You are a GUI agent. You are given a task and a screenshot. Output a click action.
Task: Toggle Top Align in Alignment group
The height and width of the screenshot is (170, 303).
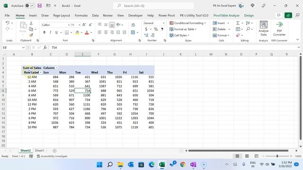coord(100,25)
